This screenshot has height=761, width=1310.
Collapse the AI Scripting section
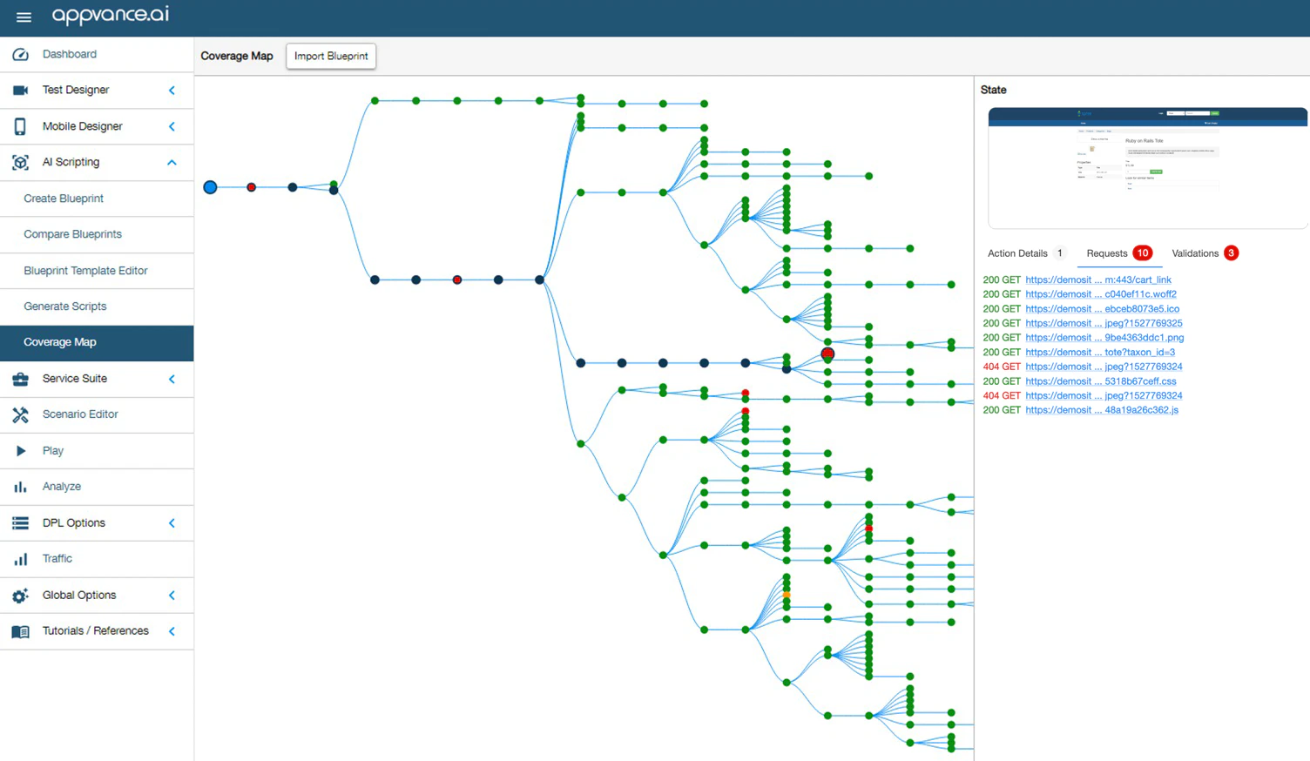pyautogui.click(x=171, y=162)
